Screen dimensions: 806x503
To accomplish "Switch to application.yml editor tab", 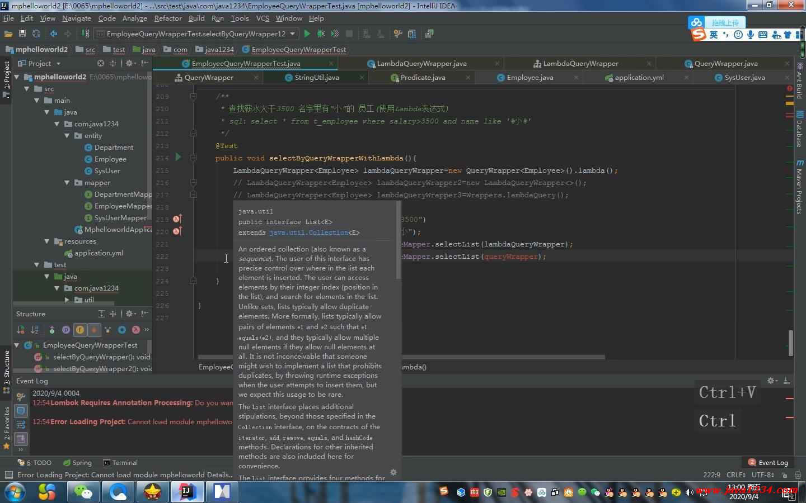I will [x=639, y=77].
